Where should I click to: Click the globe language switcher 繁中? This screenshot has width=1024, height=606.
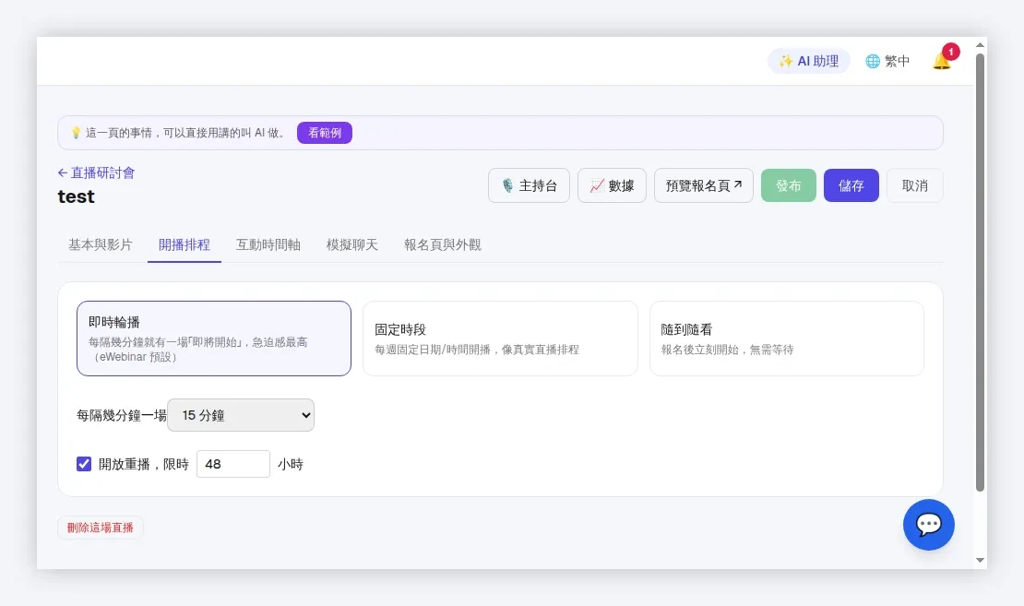pos(887,61)
